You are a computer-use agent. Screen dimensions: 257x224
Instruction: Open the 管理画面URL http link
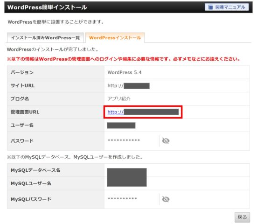[143, 112]
